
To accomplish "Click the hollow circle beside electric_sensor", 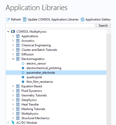I will [x=23, y=64].
